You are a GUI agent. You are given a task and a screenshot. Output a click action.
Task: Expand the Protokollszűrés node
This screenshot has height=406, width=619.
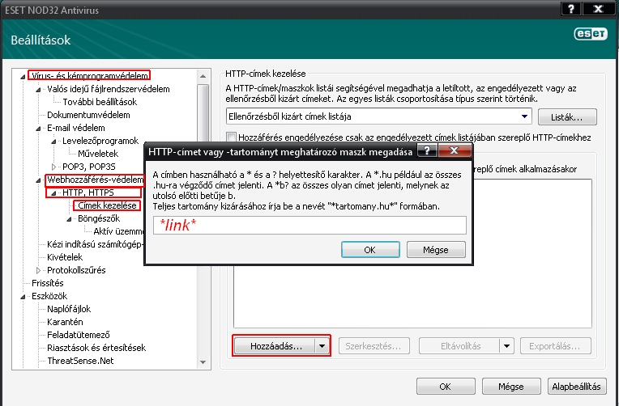tap(38, 270)
